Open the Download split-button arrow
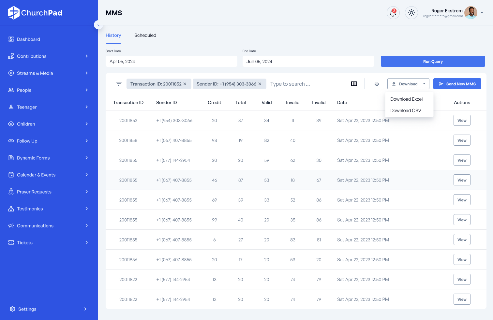The width and height of the screenshot is (493, 320). pos(424,84)
